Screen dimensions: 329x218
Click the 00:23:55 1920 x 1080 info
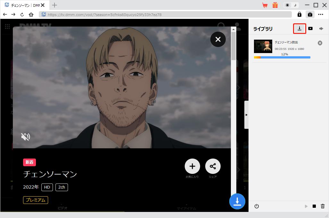tap(289, 49)
